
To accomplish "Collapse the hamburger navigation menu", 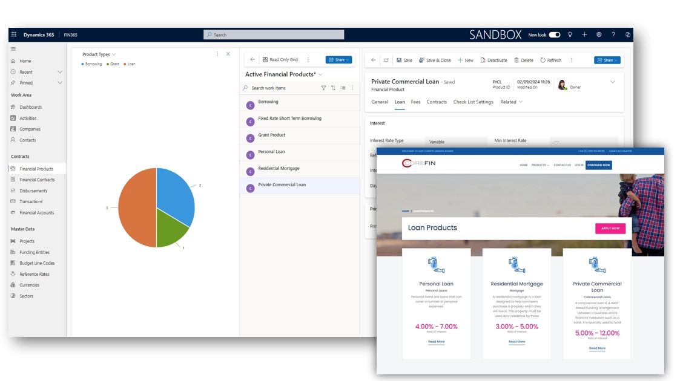I will point(13,49).
